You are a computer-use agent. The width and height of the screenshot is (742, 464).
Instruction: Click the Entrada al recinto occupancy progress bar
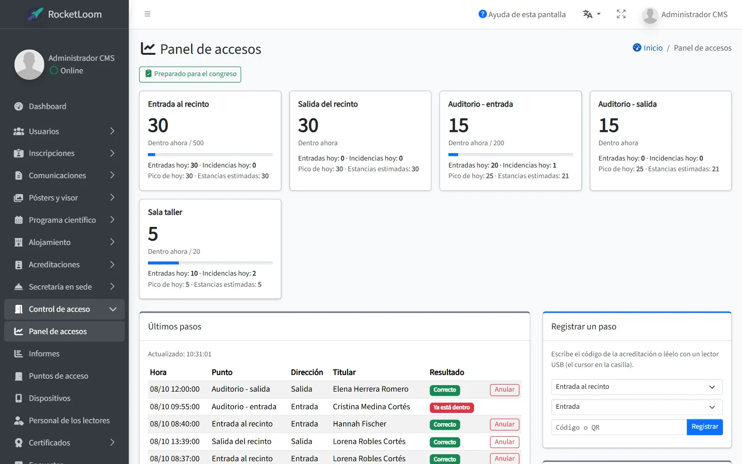210,155
